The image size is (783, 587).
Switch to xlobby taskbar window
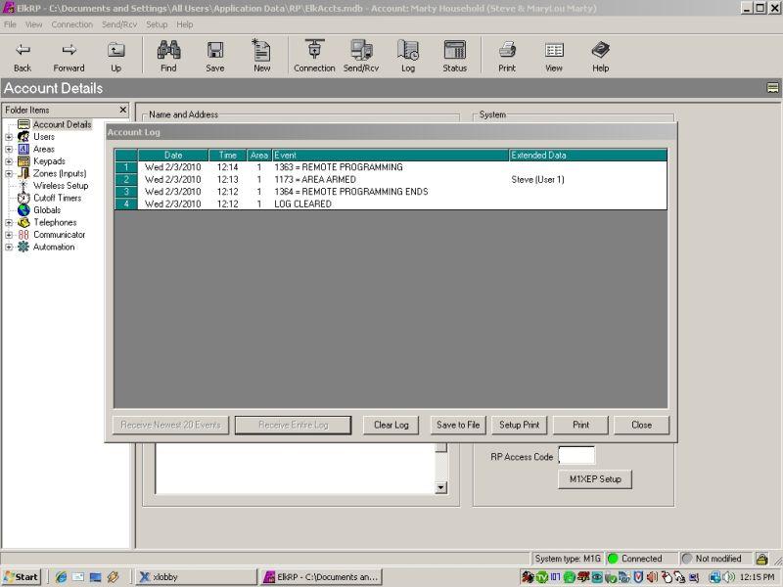pos(196,577)
